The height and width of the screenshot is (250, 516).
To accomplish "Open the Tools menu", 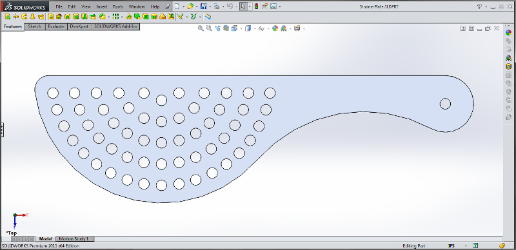I will [x=118, y=6].
